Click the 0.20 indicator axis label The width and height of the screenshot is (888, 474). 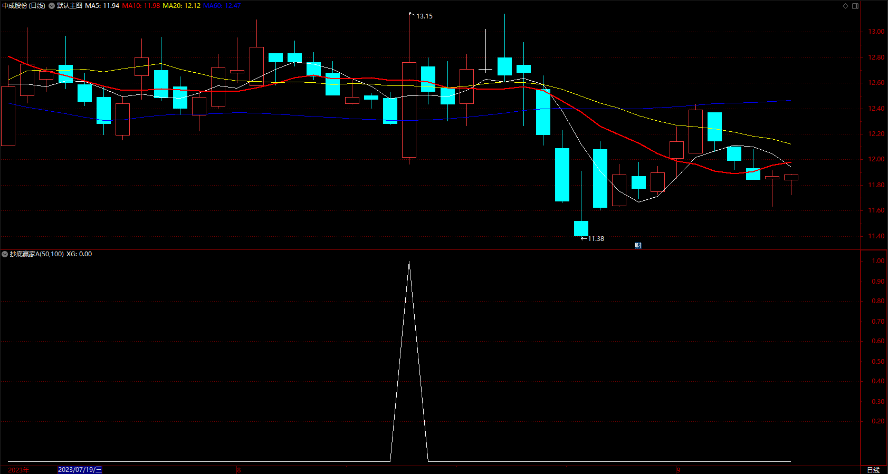(x=878, y=421)
